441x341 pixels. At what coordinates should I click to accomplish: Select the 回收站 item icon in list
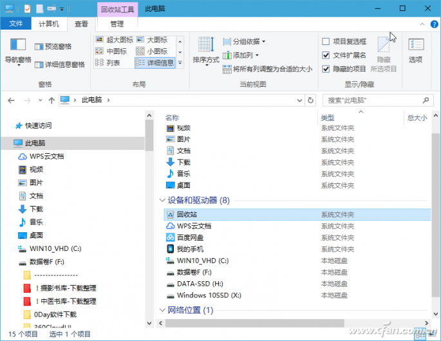(171, 214)
